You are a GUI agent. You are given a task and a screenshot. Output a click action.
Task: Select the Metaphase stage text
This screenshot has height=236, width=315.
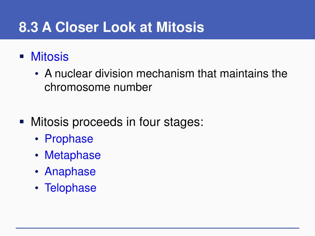[73, 155]
